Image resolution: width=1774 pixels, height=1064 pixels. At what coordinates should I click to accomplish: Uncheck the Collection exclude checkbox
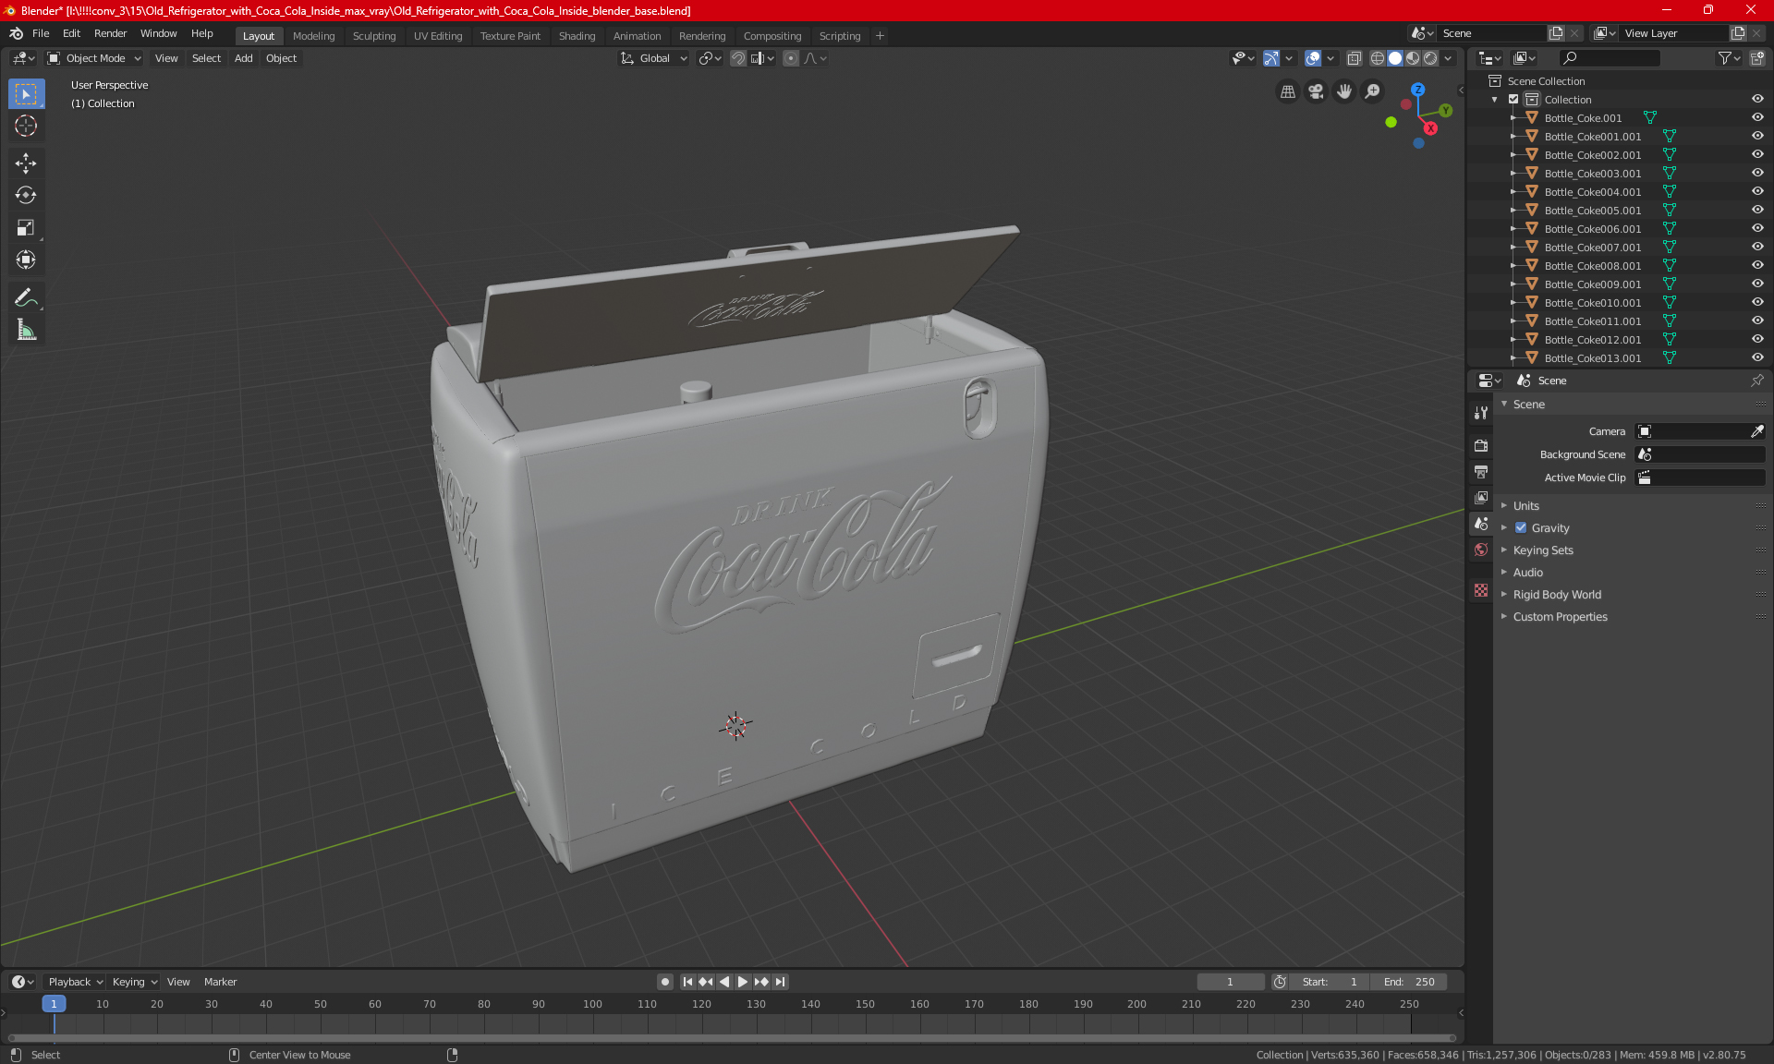(x=1513, y=100)
